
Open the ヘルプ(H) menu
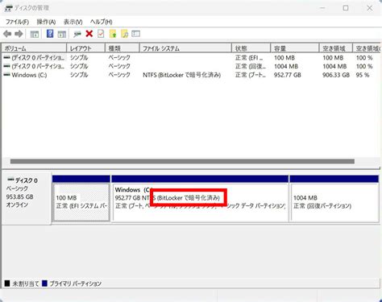pos(102,22)
